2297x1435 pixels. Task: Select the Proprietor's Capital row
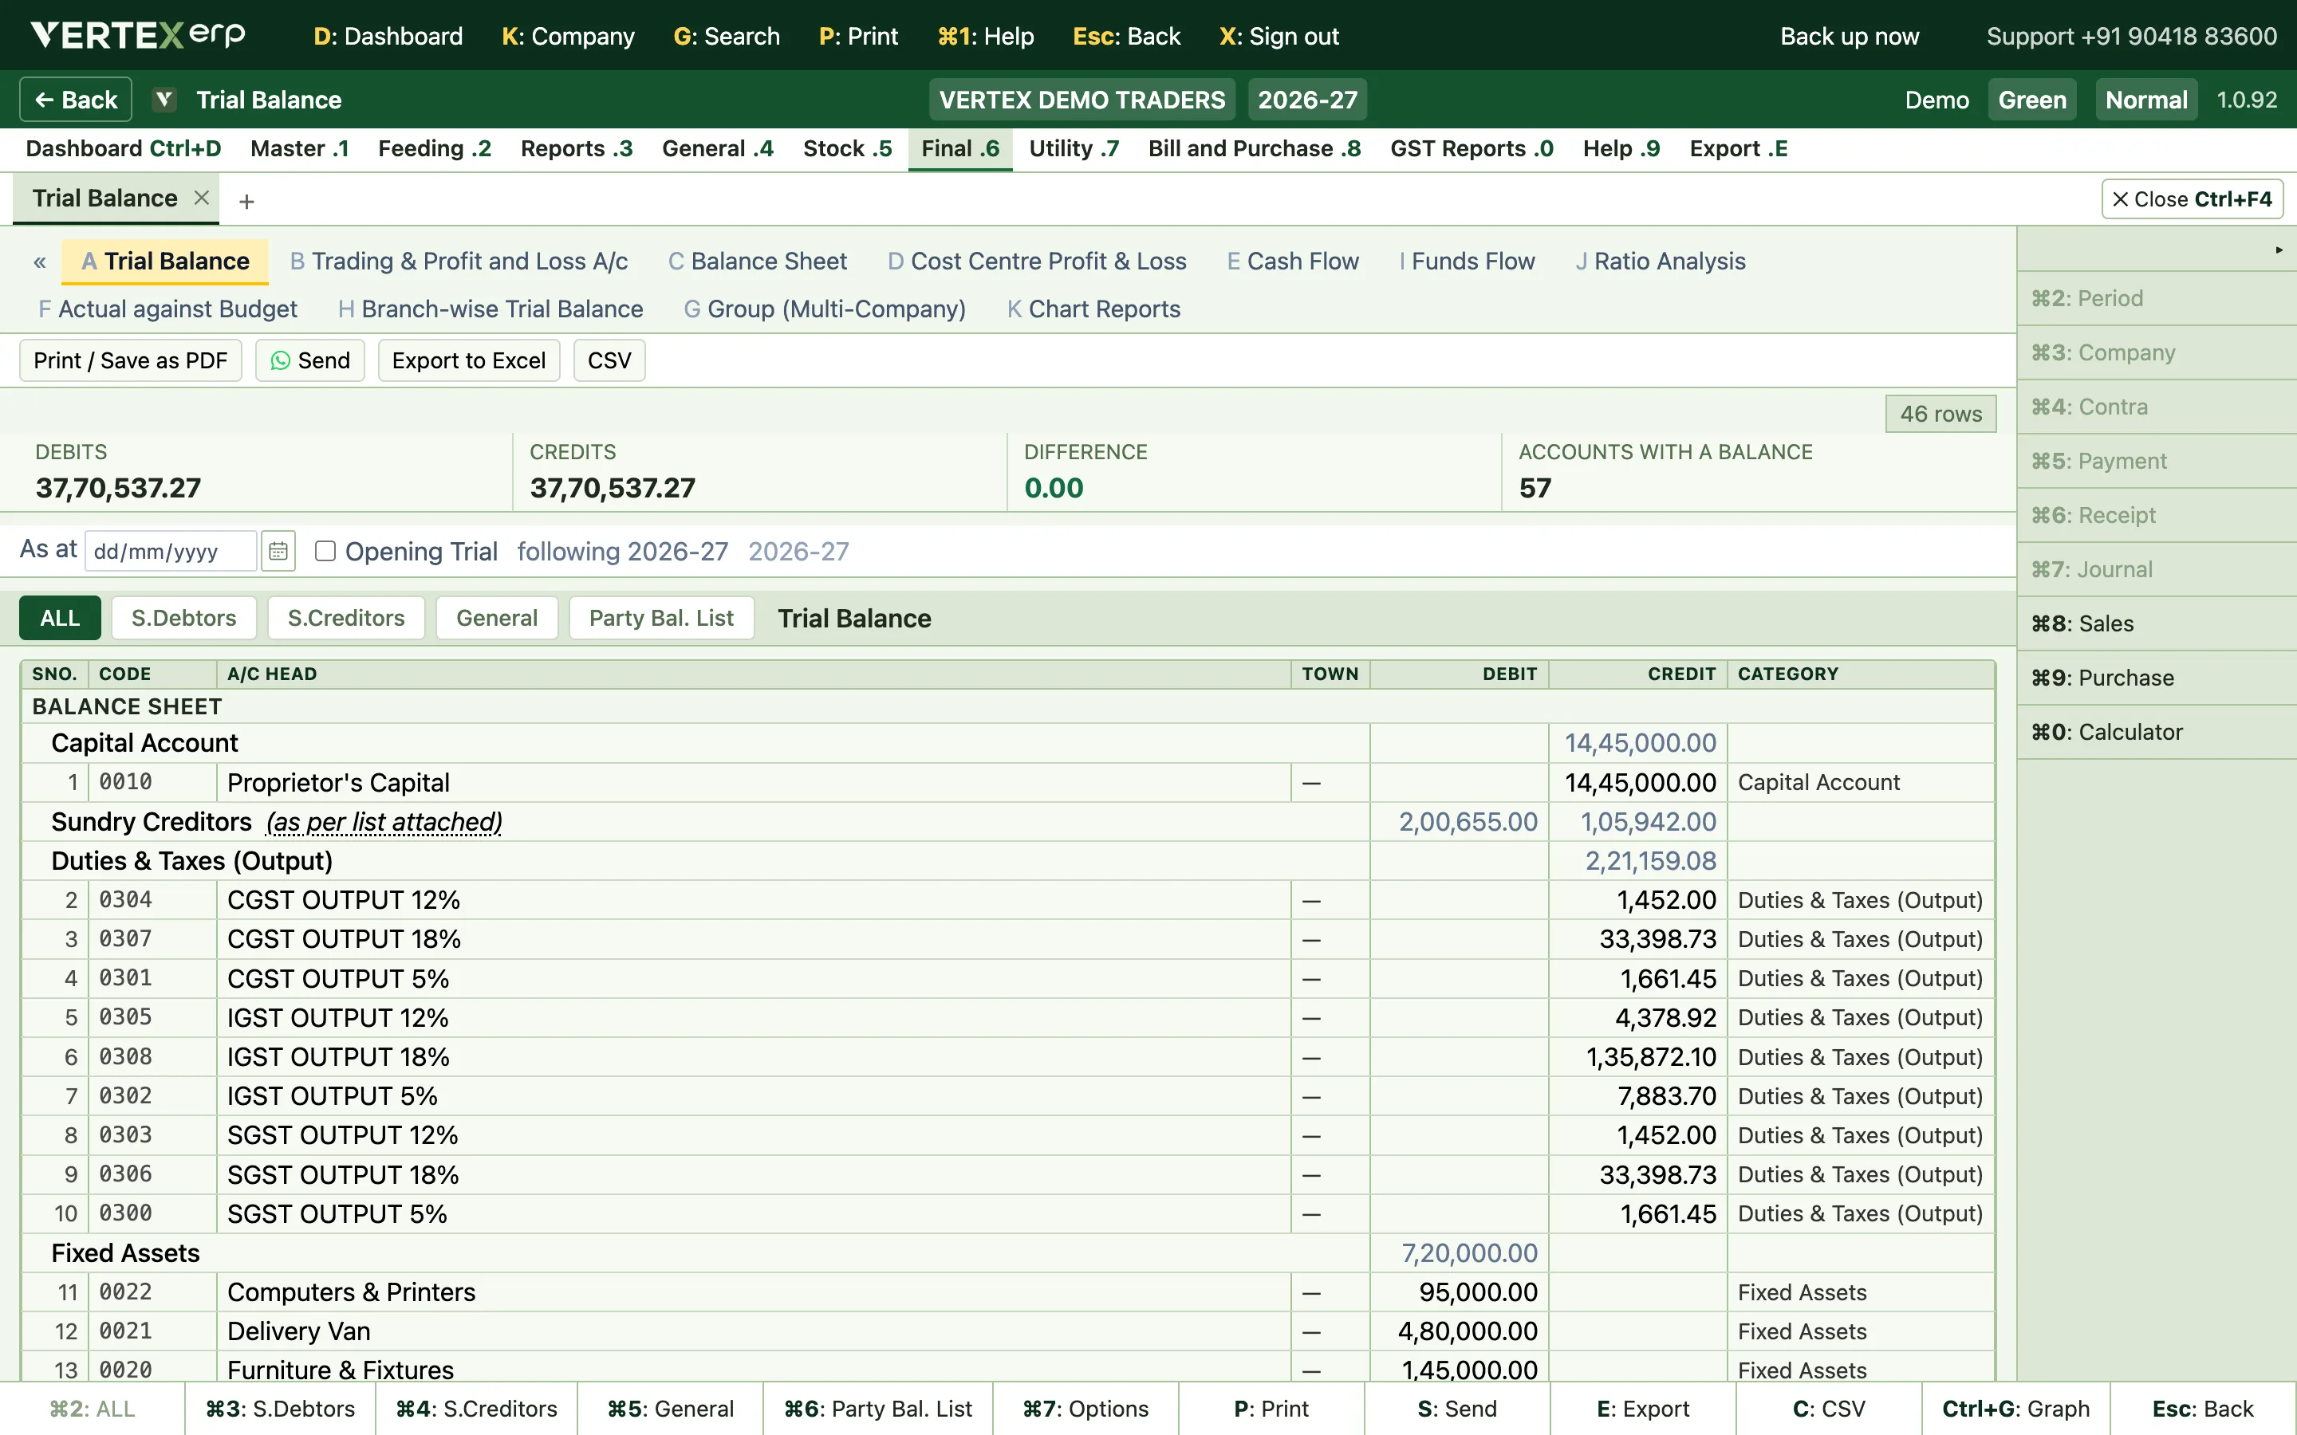(1008, 782)
